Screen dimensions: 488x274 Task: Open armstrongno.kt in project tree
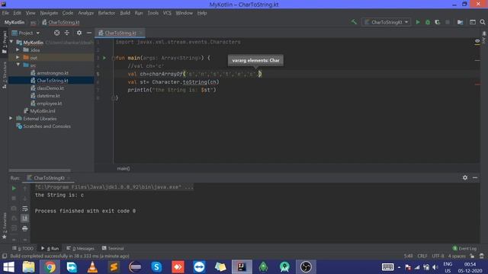click(53, 73)
